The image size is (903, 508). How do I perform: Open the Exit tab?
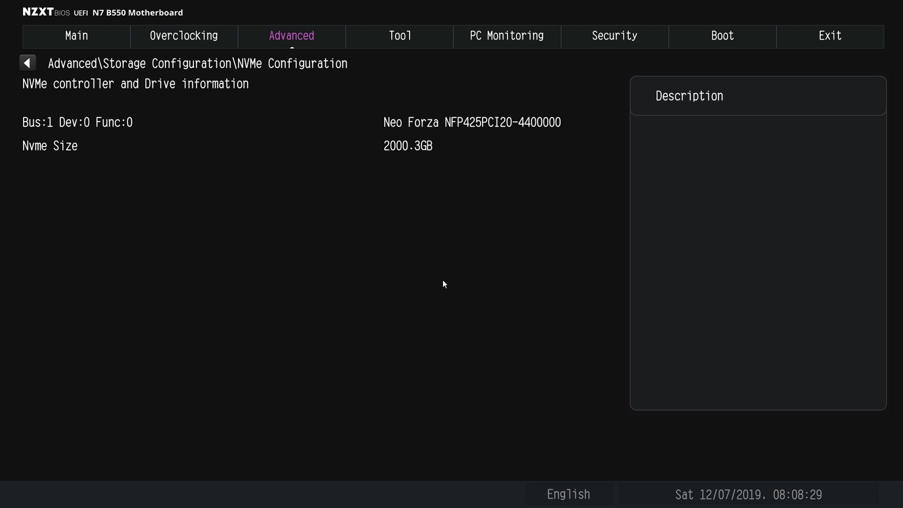830,36
